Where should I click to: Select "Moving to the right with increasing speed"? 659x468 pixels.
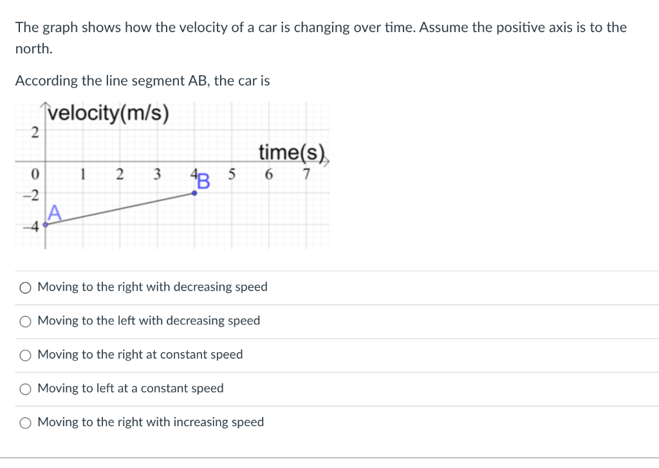25,422
